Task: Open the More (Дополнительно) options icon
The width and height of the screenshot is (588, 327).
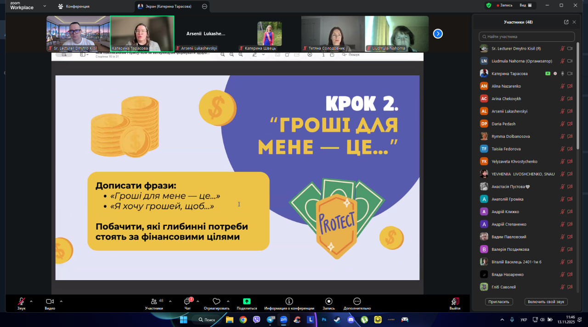Action: coord(357,301)
